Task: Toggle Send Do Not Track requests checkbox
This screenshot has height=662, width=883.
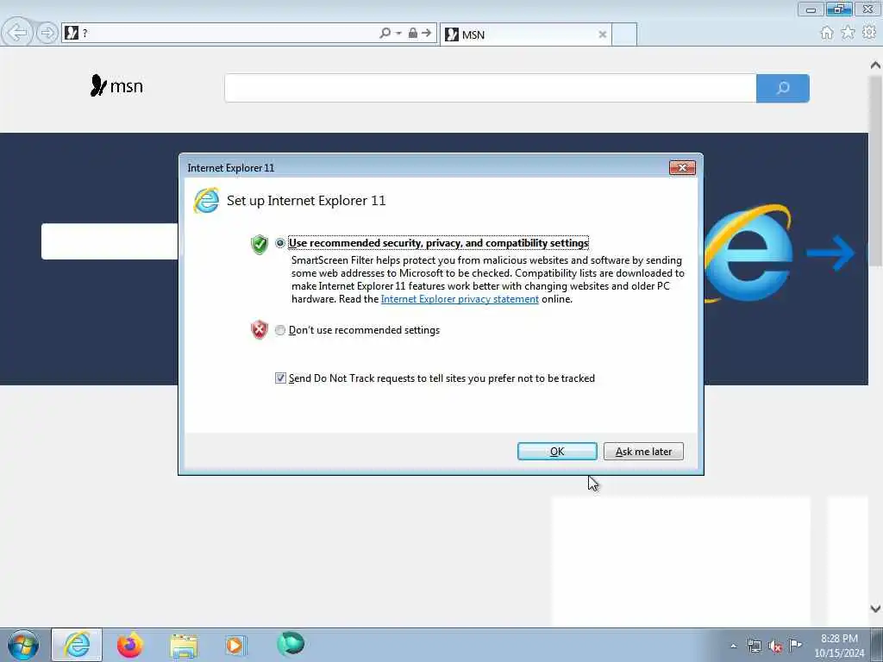Action: [x=280, y=378]
